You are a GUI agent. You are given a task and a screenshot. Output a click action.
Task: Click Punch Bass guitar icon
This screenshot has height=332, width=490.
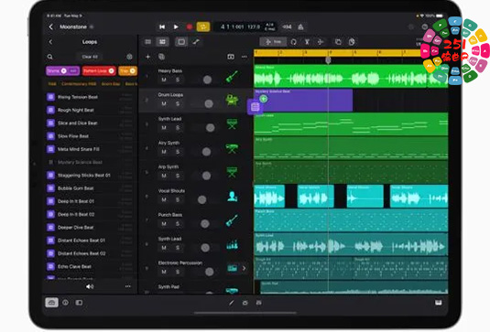(232, 220)
